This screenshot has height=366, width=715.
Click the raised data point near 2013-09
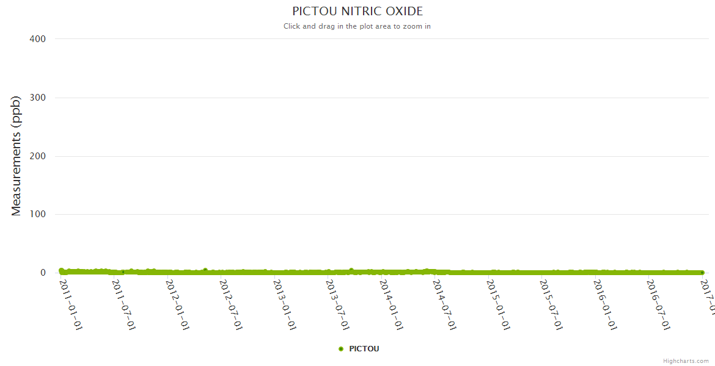coord(351,270)
